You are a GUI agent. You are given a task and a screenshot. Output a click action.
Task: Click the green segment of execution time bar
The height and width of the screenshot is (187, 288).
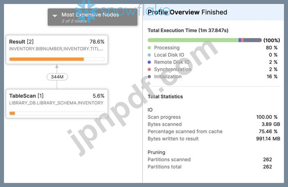pos(193,40)
